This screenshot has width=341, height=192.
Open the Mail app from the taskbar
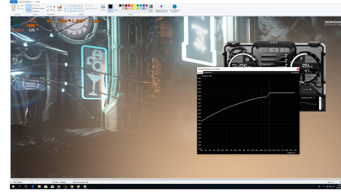click(52, 187)
